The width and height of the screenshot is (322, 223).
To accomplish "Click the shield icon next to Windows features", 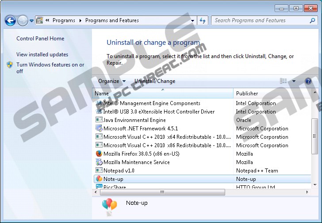I will 10,65.
